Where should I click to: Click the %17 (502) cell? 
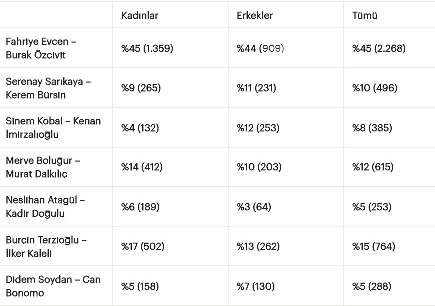[143, 247]
